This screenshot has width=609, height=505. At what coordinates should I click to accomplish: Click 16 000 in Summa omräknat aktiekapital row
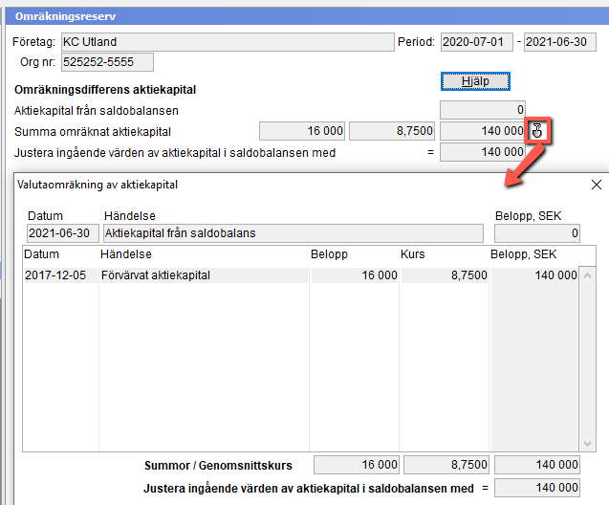[x=302, y=131]
